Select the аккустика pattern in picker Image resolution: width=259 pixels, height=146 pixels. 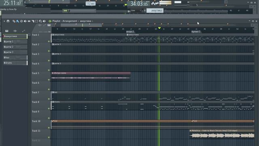[15, 36]
